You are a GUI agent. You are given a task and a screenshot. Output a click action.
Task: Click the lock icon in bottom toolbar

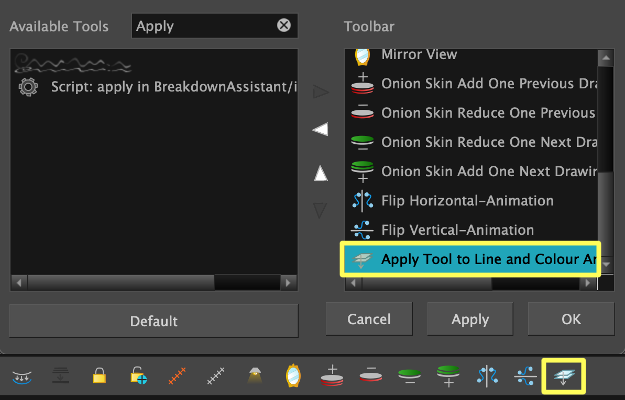pos(99,376)
